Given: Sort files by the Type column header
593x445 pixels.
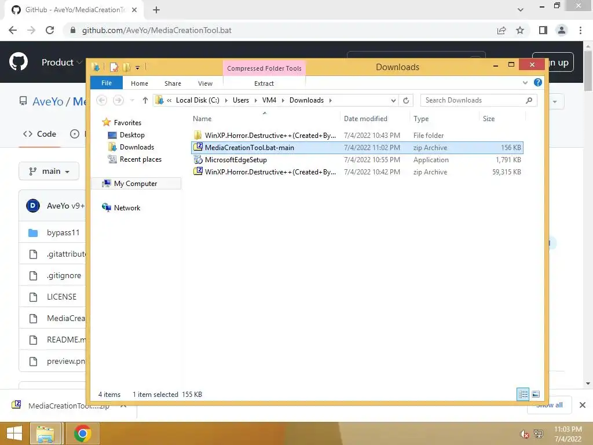Looking at the screenshot, I should [x=421, y=118].
